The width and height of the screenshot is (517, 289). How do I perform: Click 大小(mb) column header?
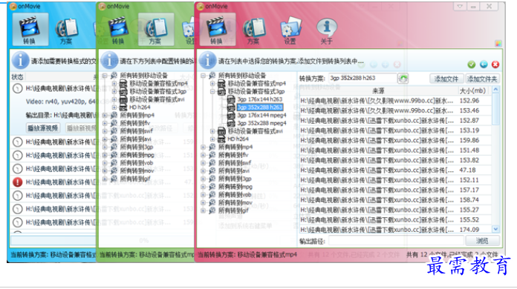point(472,90)
